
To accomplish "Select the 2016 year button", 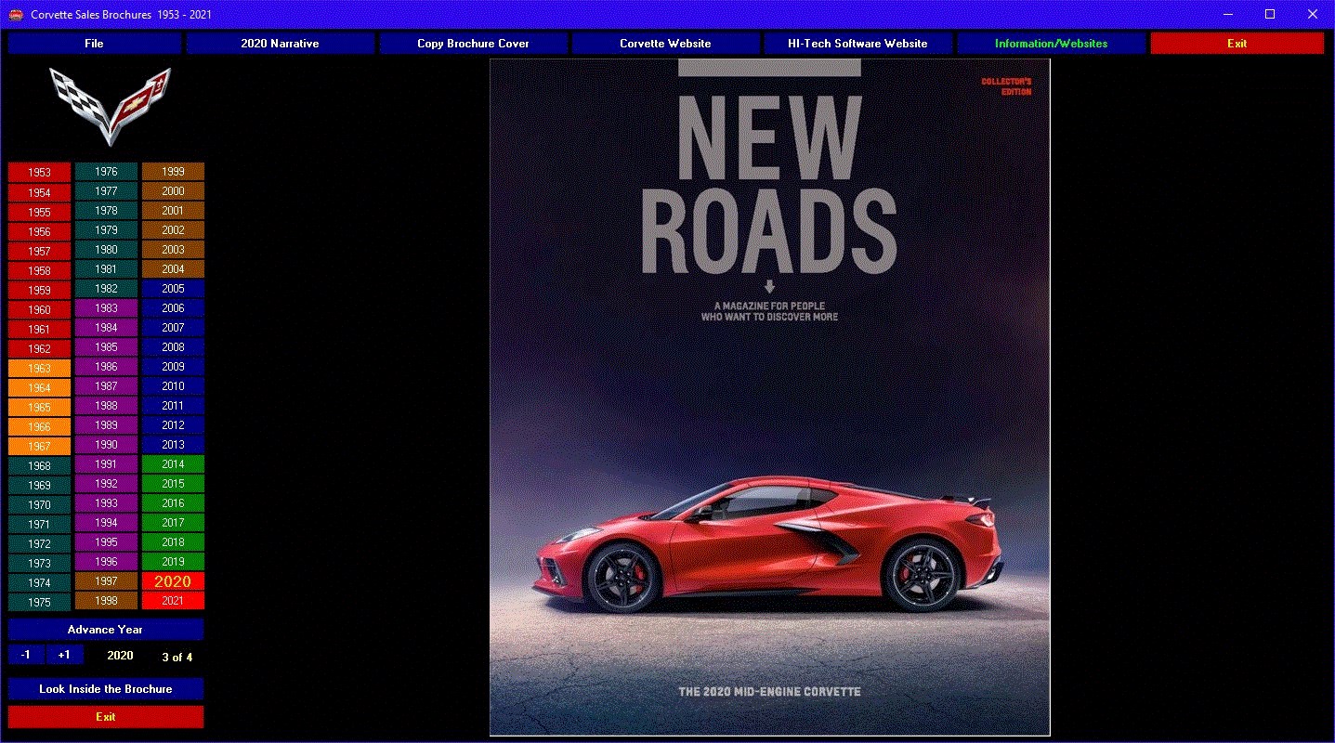I will 173,503.
